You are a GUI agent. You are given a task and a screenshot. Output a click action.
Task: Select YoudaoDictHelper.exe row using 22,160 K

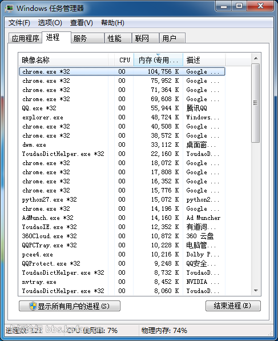point(122,154)
